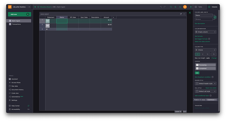
Task: Open the orange LH account avatar in the top bar
Action: (x=185, y=7)
